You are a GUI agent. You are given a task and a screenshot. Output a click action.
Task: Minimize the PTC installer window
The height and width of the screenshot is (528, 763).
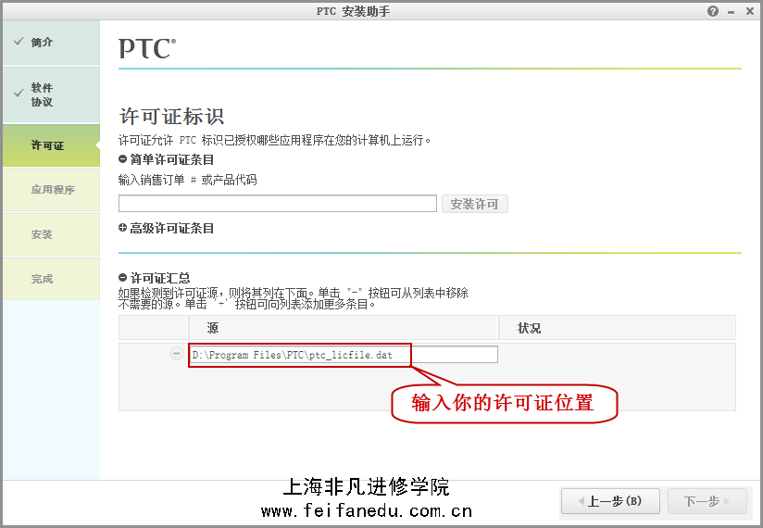tap(731, 12)
